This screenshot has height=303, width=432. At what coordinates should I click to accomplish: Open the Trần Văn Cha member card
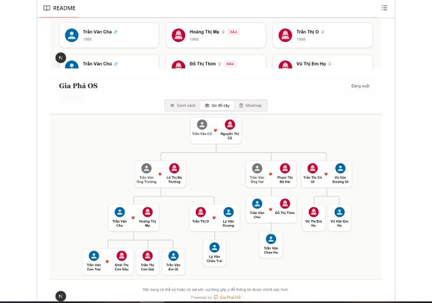(x=108, y=35)
